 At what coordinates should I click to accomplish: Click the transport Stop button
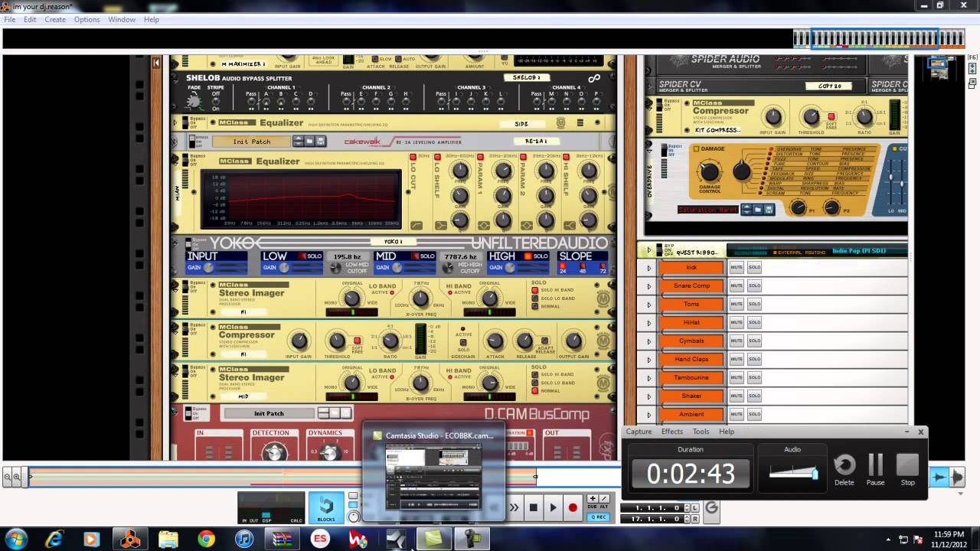pos(534,507)
